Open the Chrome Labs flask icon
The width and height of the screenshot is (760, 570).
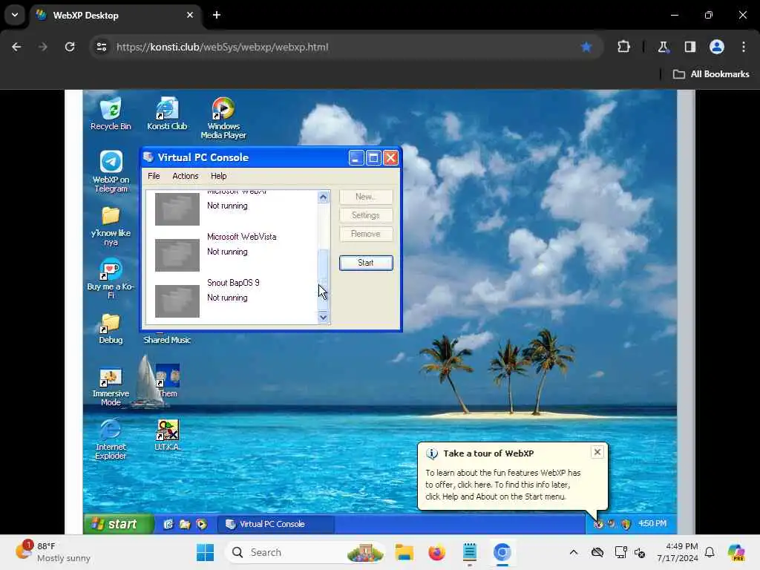tap(663, 47)
